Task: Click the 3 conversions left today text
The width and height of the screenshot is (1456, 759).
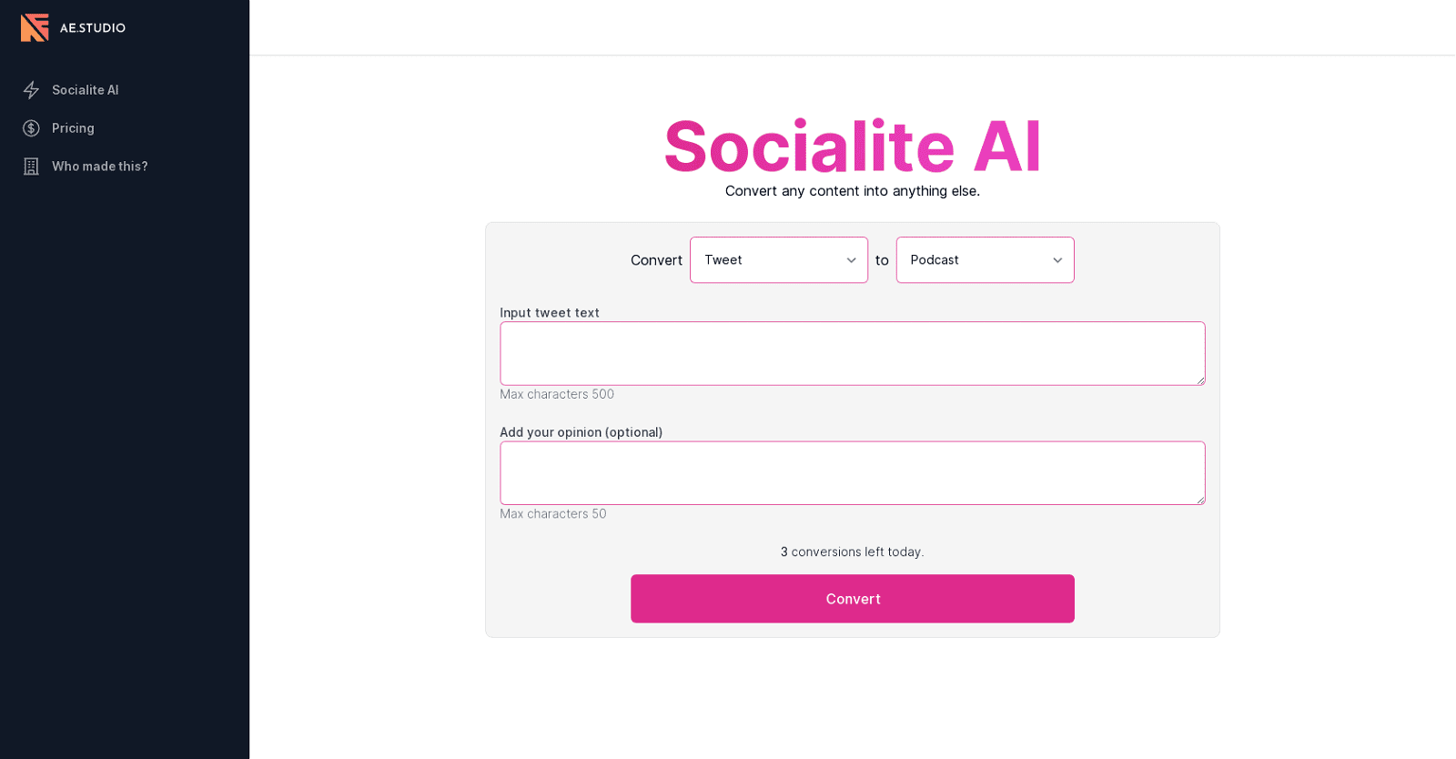Action: [x=852, y=552]
